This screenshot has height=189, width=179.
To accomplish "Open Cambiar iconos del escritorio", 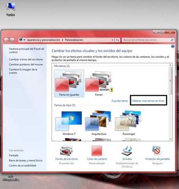I will (26, 59).
